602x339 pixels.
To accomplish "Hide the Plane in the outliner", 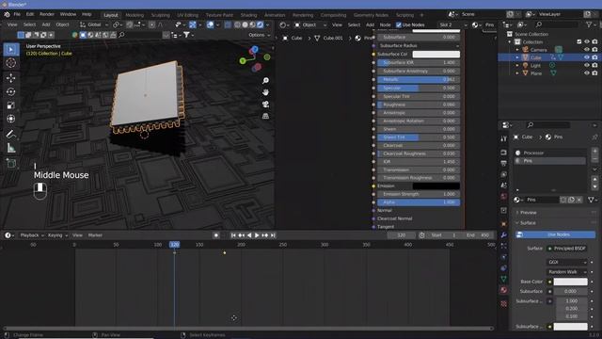I will tap(587, 73).
